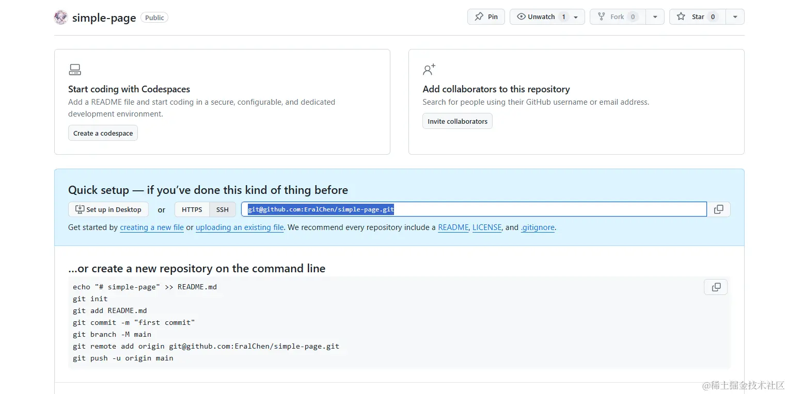Click the Fork count badge 0
This screenshot has width=788, height=394.
pyautogui.click(x=633, y=17)
